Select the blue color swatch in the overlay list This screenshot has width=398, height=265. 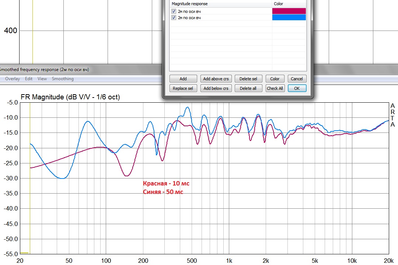(289, 17)
